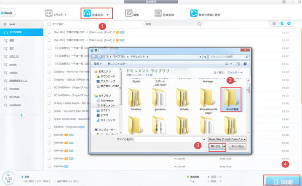Check the Grace VanderWaal - Beautiful song
302x186 pixels.
click(49, 119)
